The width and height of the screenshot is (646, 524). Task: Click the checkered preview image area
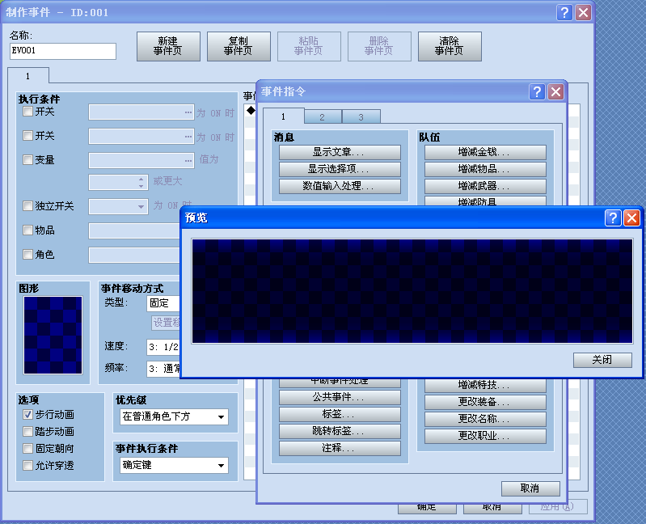pos(412,291)
